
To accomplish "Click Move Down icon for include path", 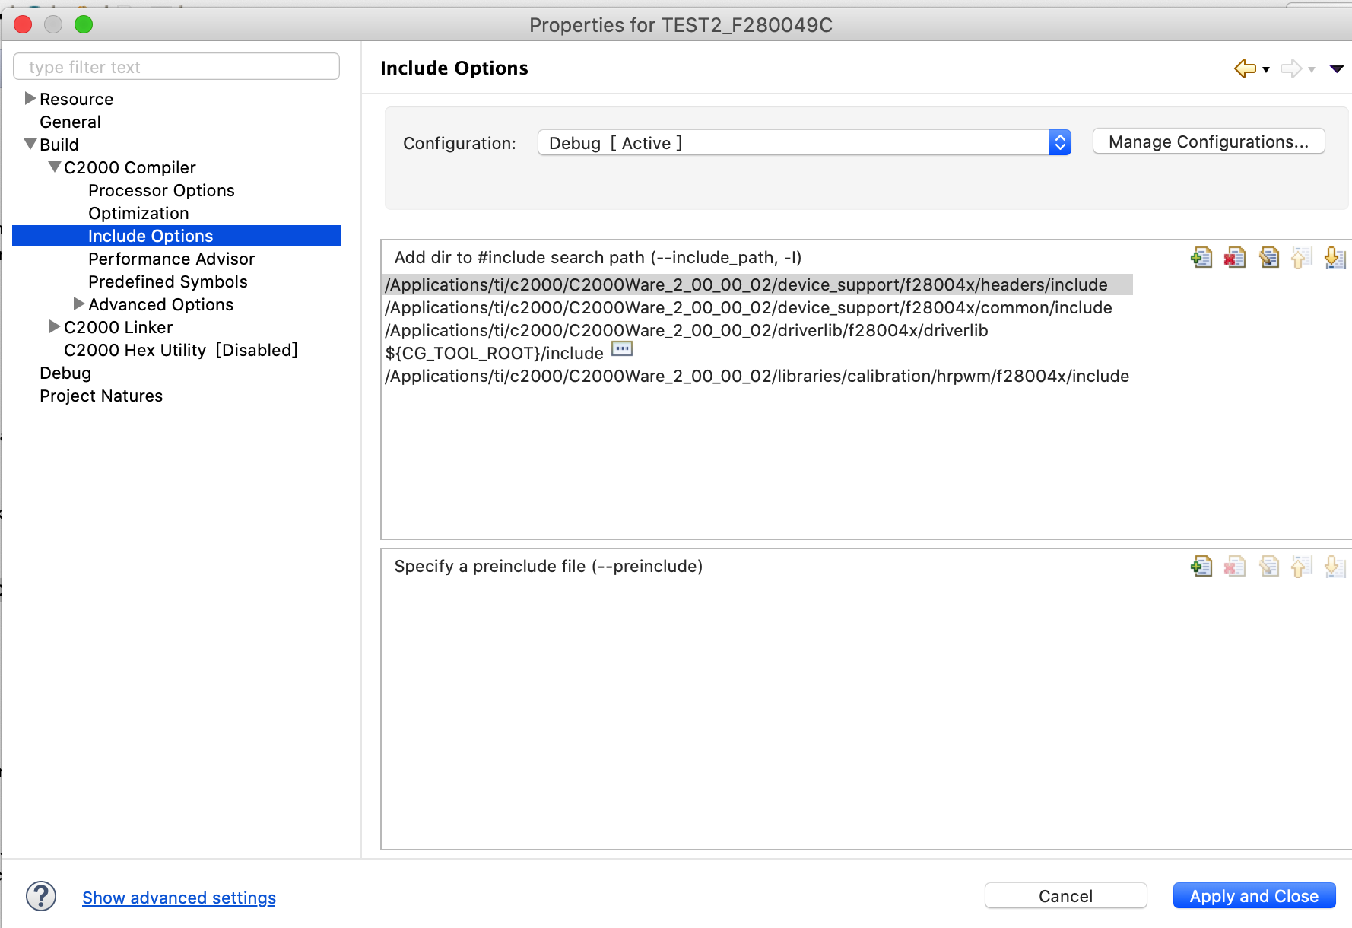I will click(x=1335, y=258).
